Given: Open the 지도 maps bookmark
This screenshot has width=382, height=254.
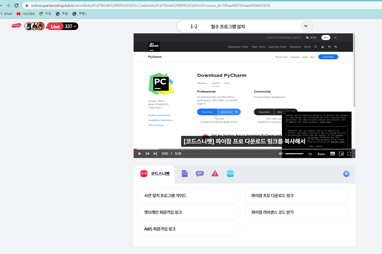Looking at the screenshot, I should [x=45, y=14].
